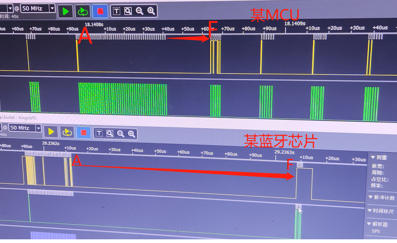Select the text cursor tool in lower toolbar
Screen dimensions: 397x243
pos(99,134)
